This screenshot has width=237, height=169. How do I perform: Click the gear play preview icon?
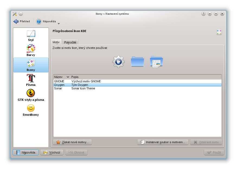click(118, 62)
